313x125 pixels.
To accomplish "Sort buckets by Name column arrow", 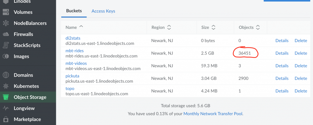I will [81, 27].
